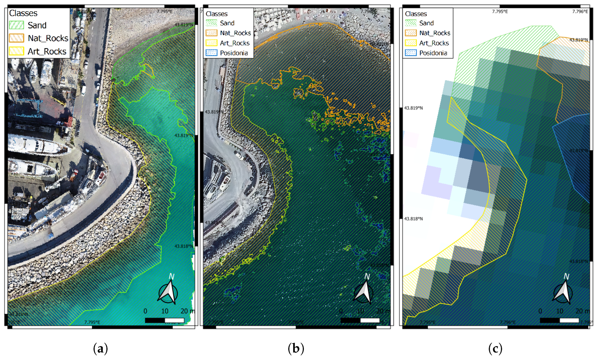Click the Classes title in panel a legend
Screen dimensions: 597x359
(x=23, y=13)
